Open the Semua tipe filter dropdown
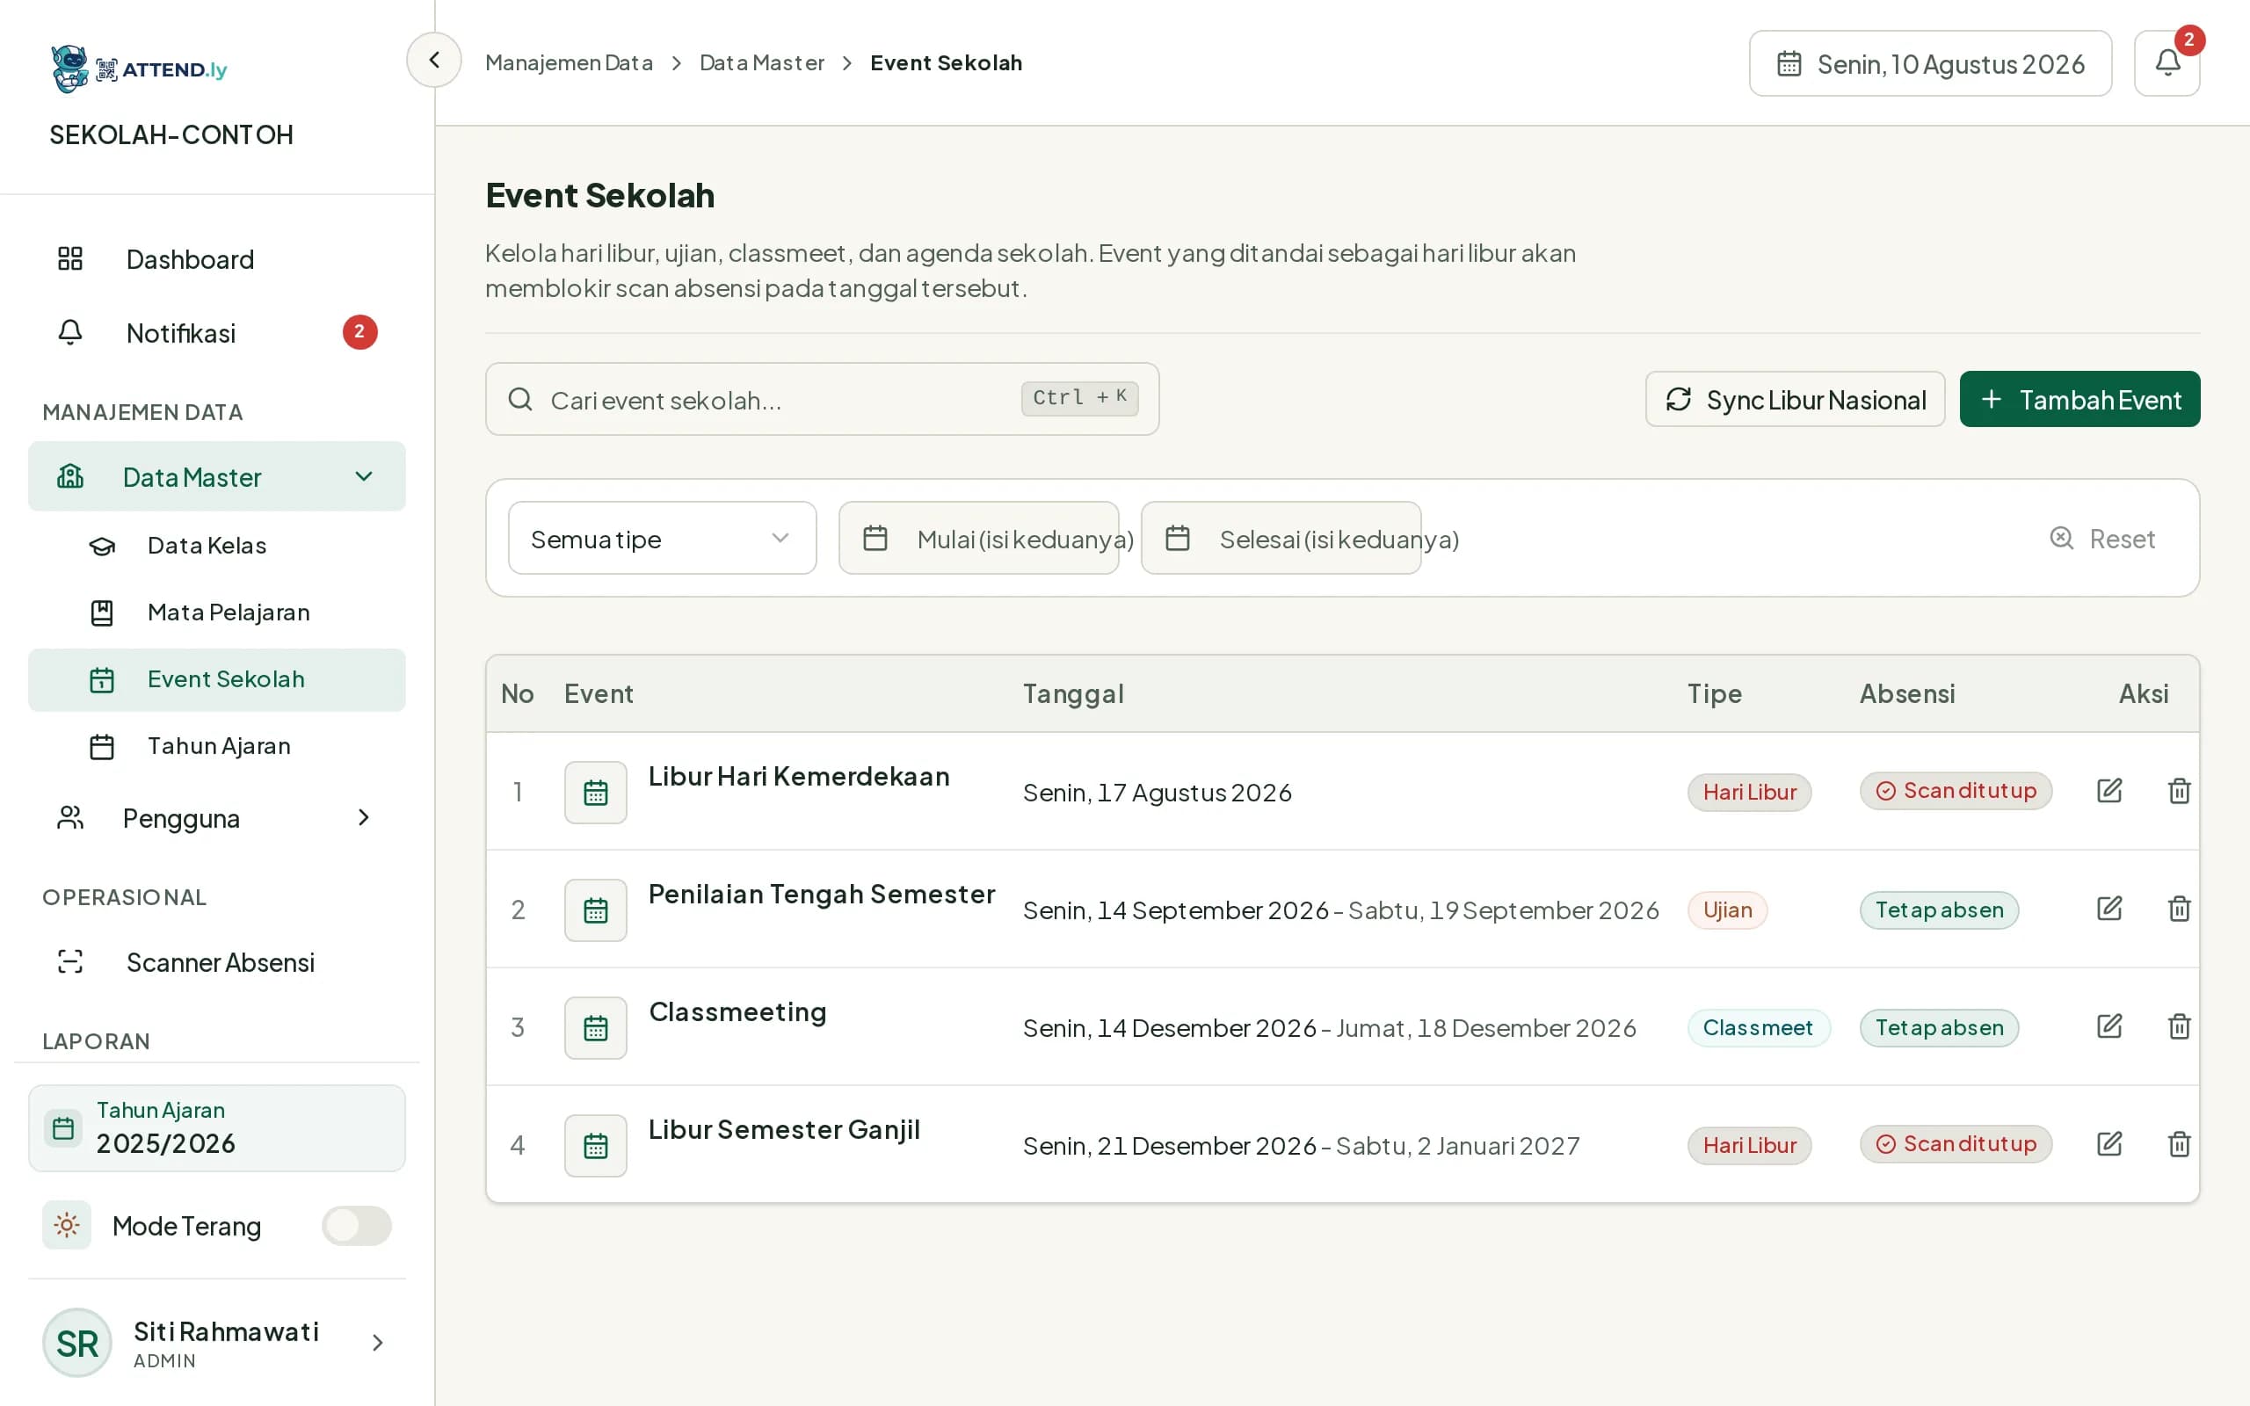This screenshot has height=1406, width=2250. [x=662, y=539]
